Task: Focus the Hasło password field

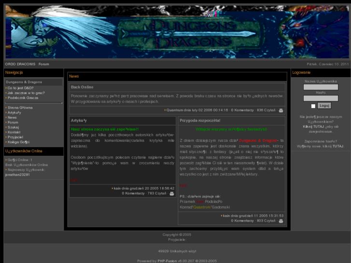Action: tap(321, 98)
